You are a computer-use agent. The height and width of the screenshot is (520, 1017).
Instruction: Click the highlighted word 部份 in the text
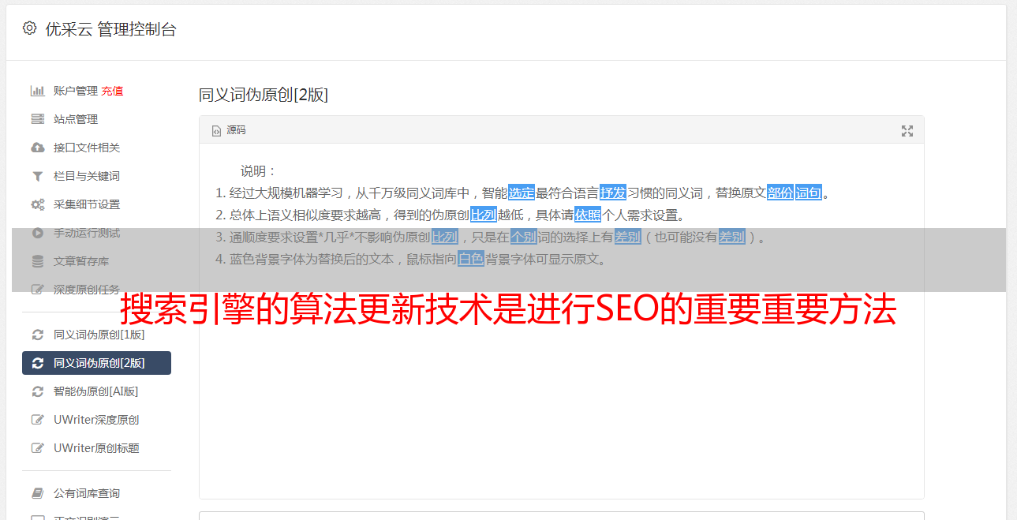pos(780,193)
